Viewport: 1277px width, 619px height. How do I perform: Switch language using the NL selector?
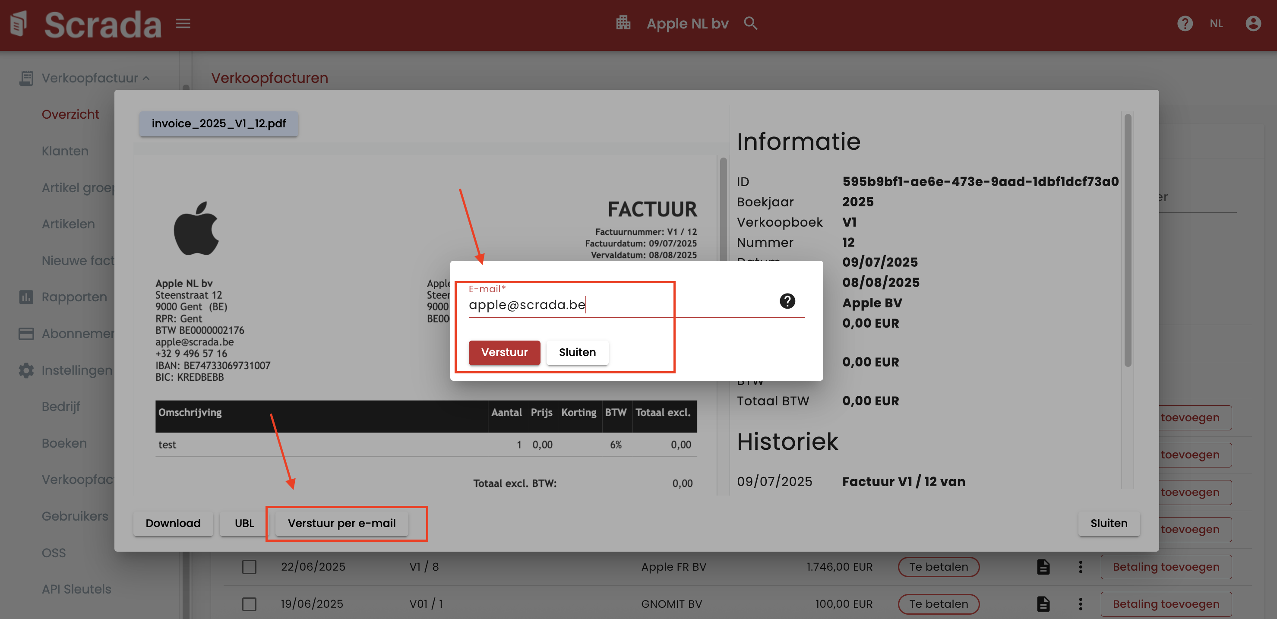pyautogui.click(x=1216, y=23)
